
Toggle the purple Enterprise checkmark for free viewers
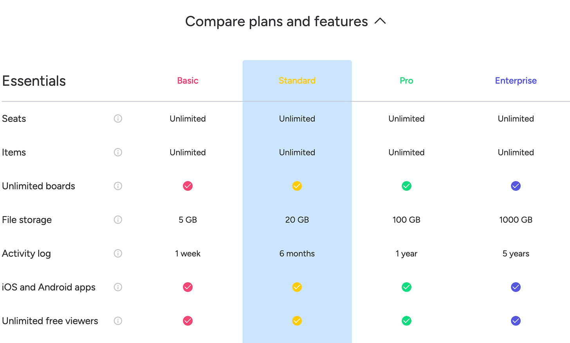[516, 321]
